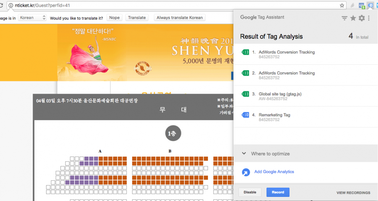Open Tag Assistant settings gear
The height and width of the screenshot is (201, 378).
(x=362, y=18)
